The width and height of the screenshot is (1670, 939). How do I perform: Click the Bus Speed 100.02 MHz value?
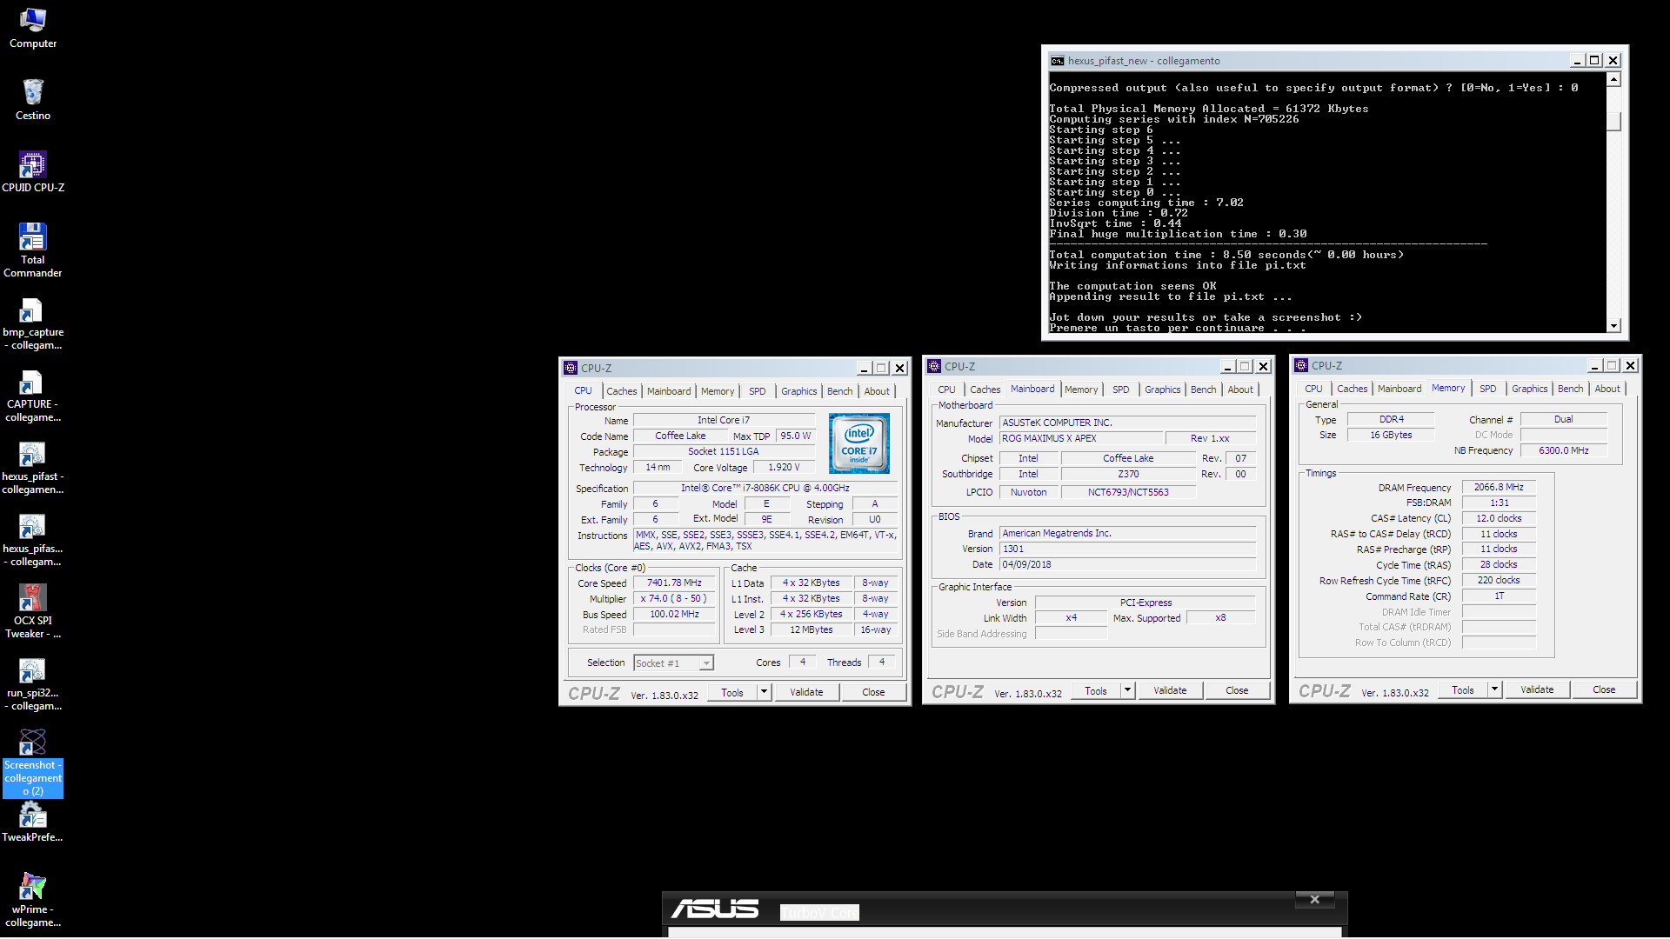(674, 614)
